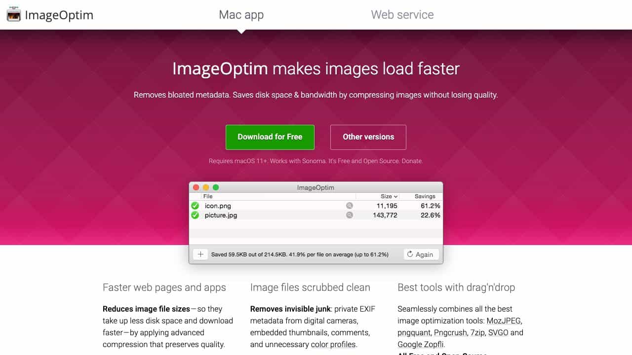This screenshot has width=632, height=355.
Task: Click green checkmark beside picture.jpg
Action: click(195, 215)
